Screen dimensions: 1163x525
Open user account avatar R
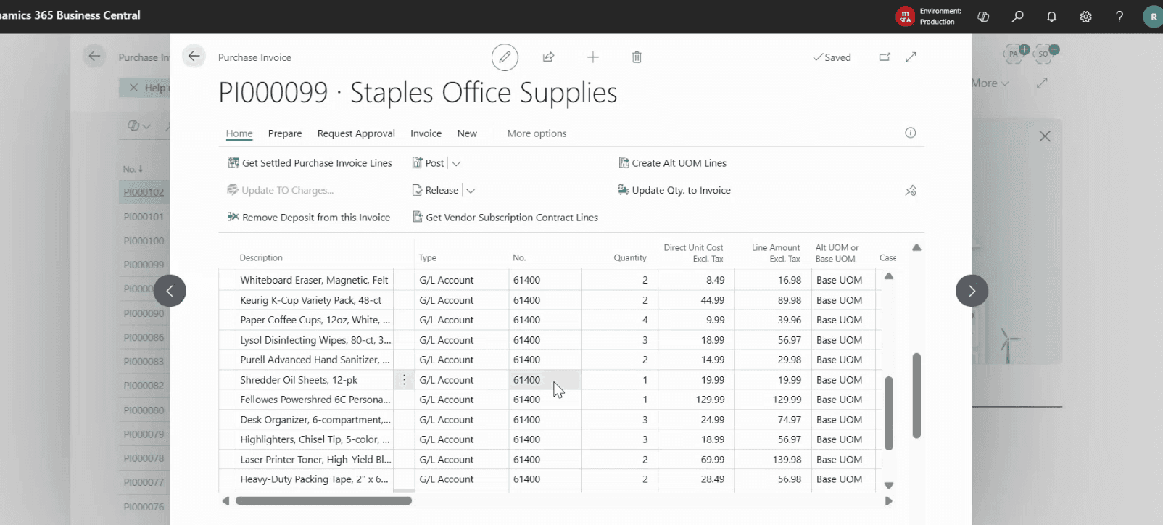(x=1153, y=16)
